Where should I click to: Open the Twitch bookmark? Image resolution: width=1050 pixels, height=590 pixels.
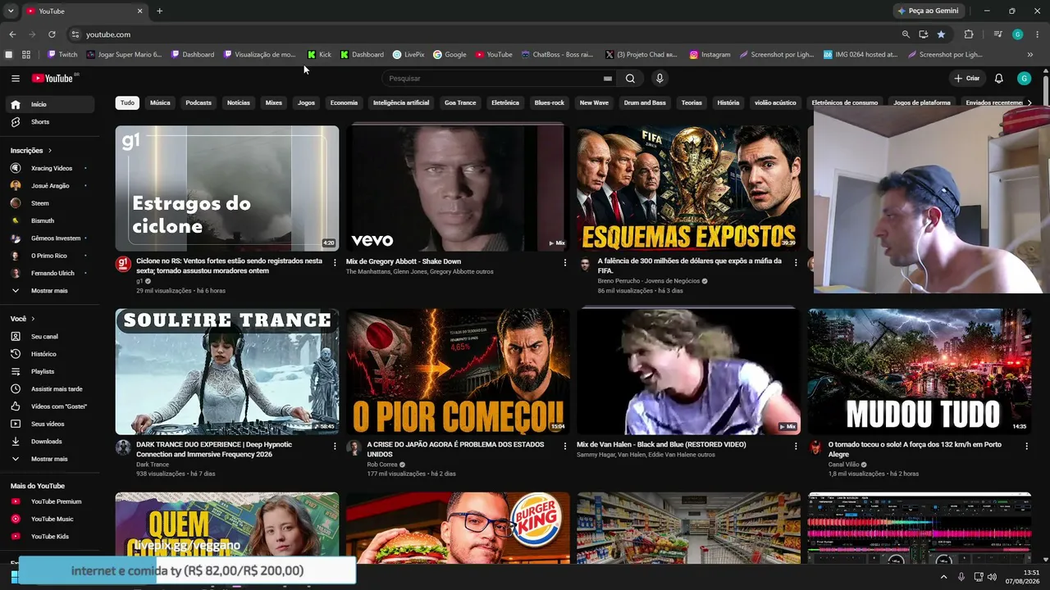(63, 55)
